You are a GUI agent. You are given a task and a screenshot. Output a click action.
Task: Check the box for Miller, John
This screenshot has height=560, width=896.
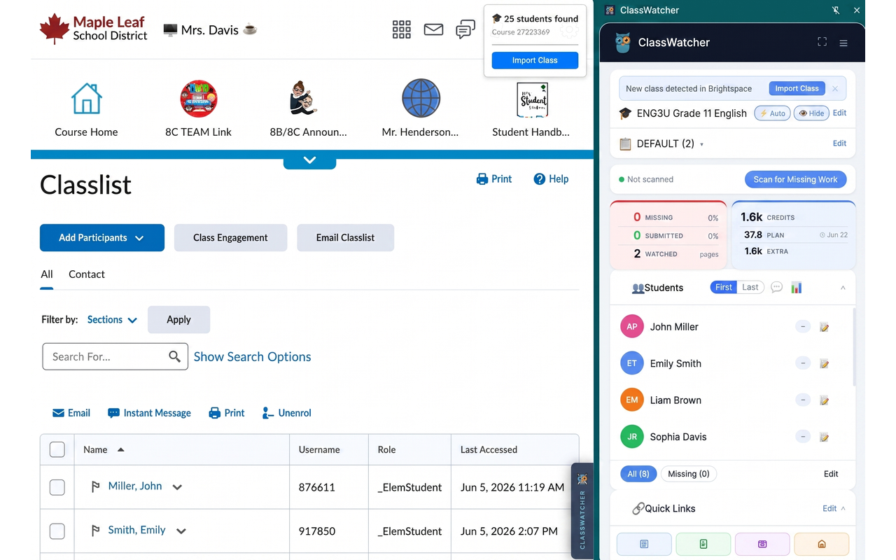click(57, 487)
